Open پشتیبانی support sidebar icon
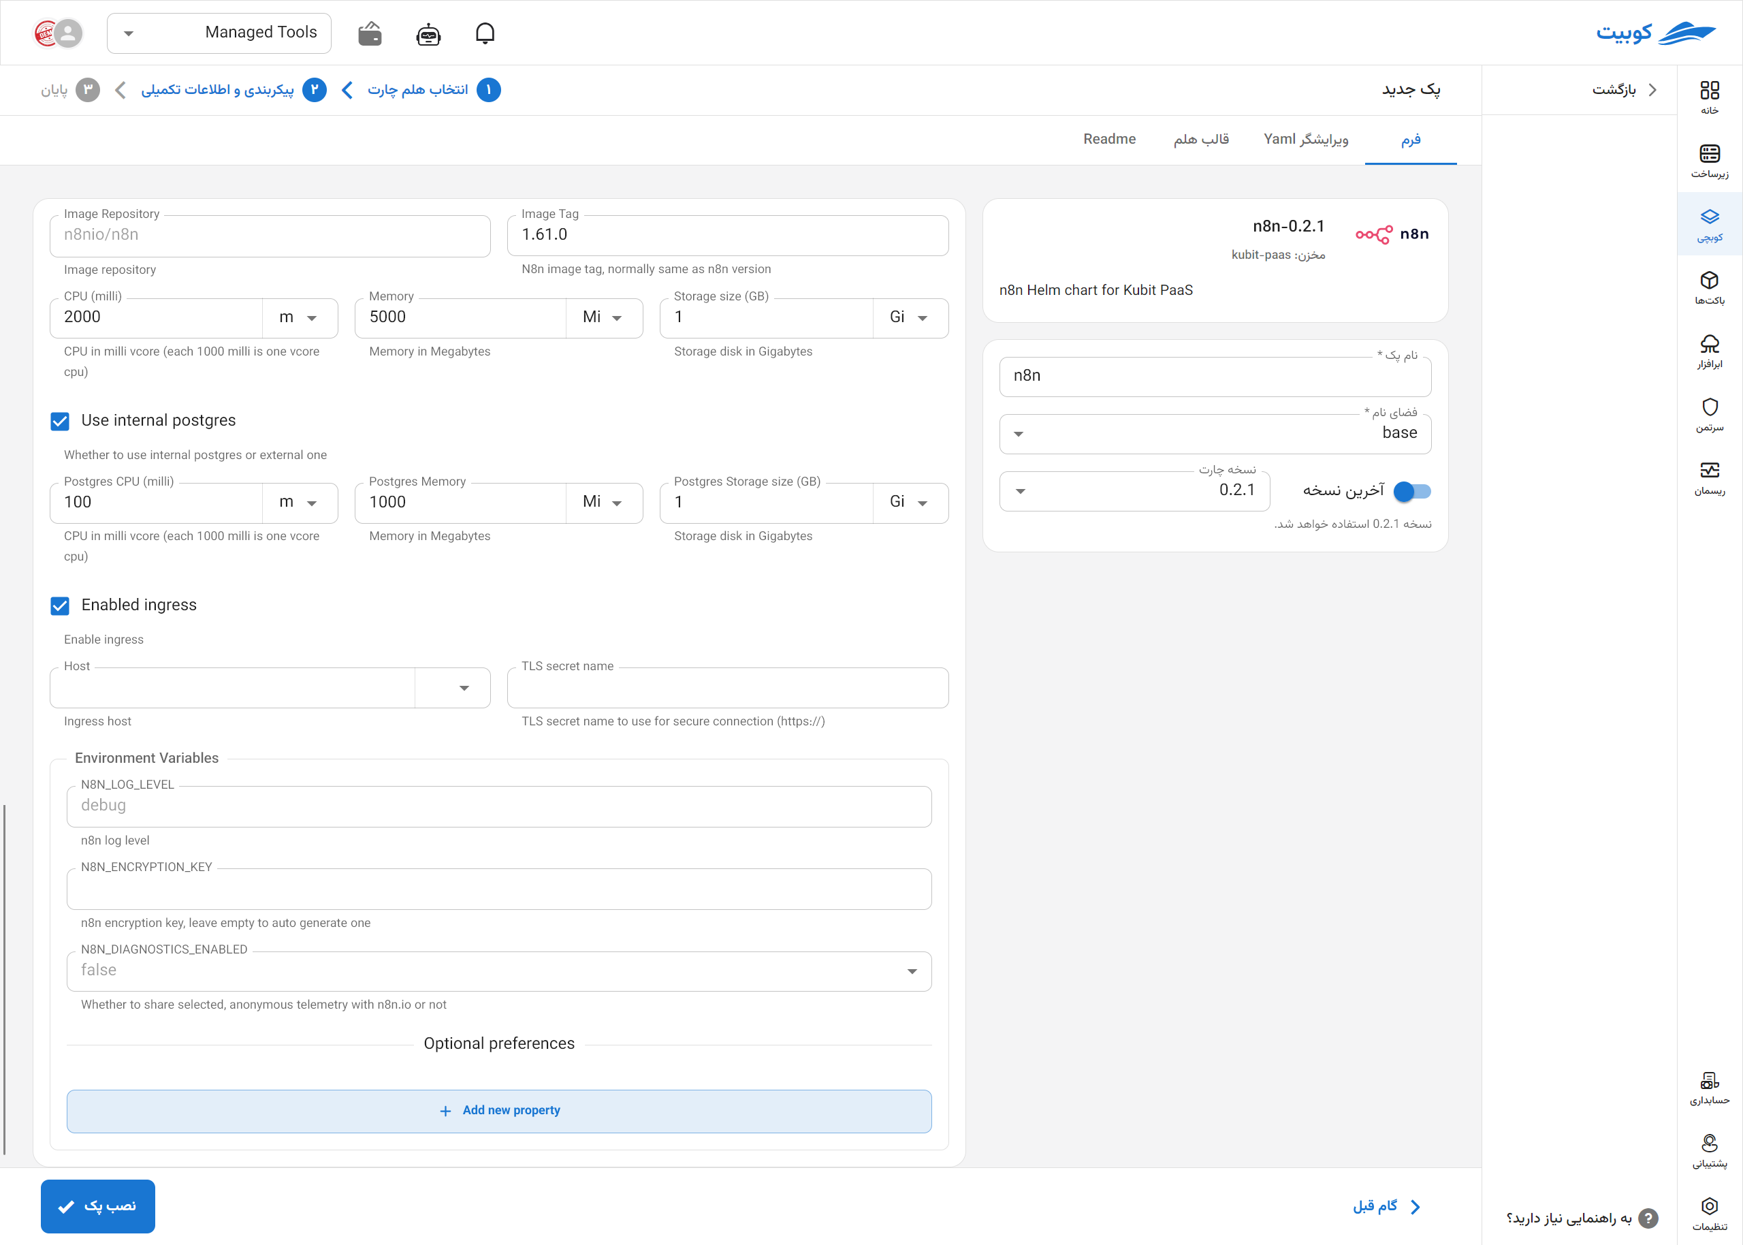1743x1245 pixels. pos(1709,1152)
